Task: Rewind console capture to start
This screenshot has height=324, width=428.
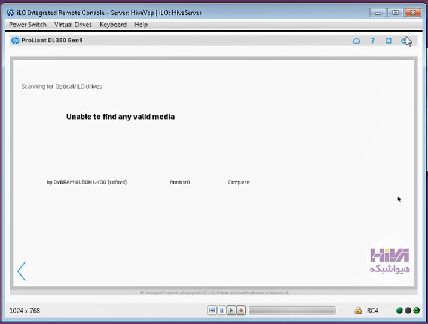Action: (x=212, y=310)
